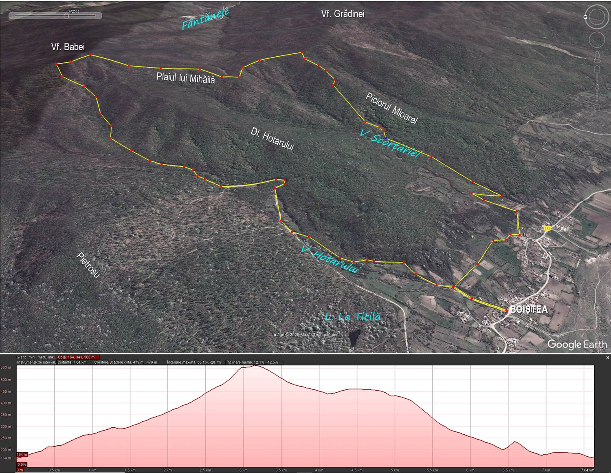Close the elevation profile panel
This screenshot has width=611, height=473.
(607, 358)
